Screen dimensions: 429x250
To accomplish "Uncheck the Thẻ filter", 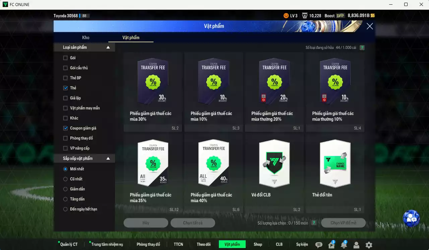I will pos(65,88).
